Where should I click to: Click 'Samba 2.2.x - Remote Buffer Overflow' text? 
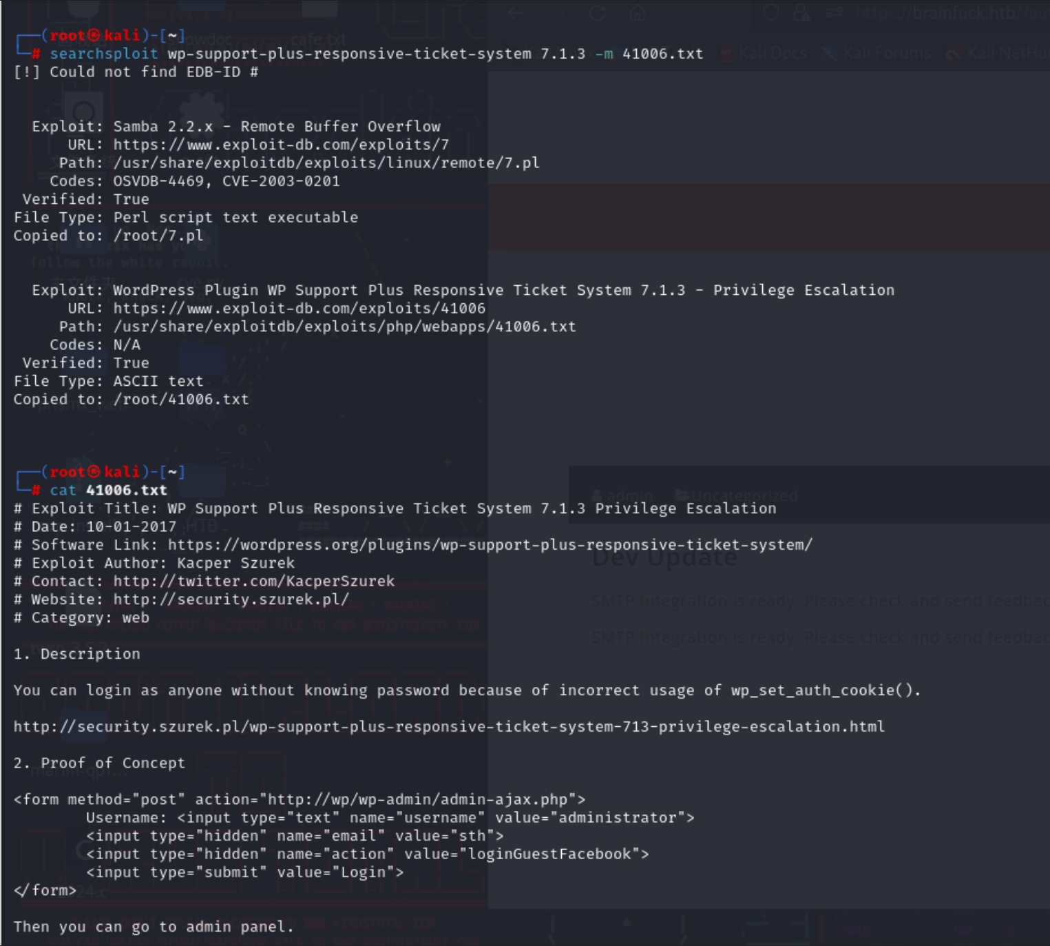point(277,126)
